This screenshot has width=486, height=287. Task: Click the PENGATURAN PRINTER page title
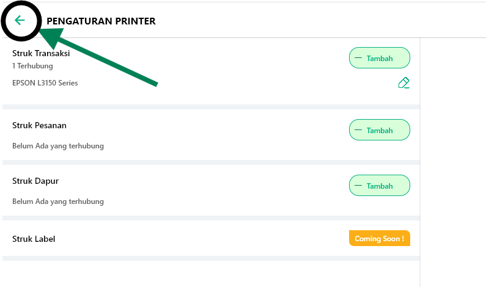pyautogui.click(x=101, y=21)
